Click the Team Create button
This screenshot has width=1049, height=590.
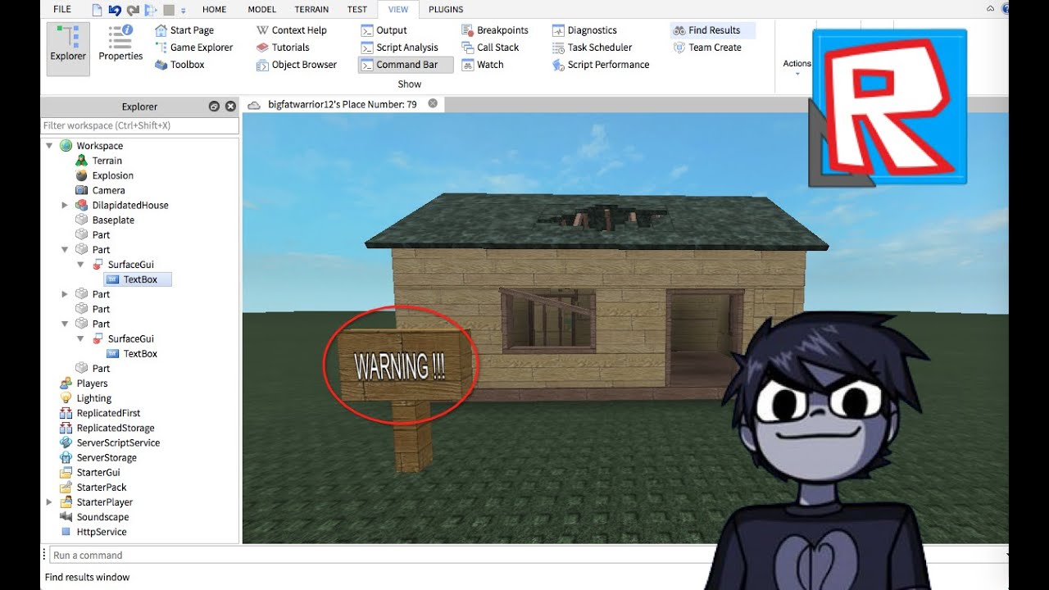pos(707,48)
